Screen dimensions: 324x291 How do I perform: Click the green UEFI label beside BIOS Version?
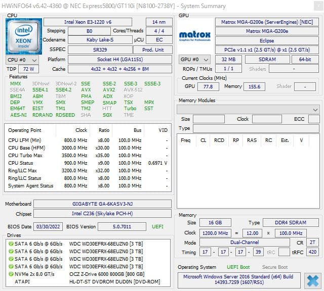tap(157, 227)
